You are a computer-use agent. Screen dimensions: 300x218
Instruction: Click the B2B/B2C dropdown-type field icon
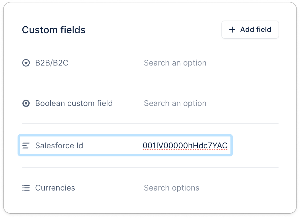point(26,63)
